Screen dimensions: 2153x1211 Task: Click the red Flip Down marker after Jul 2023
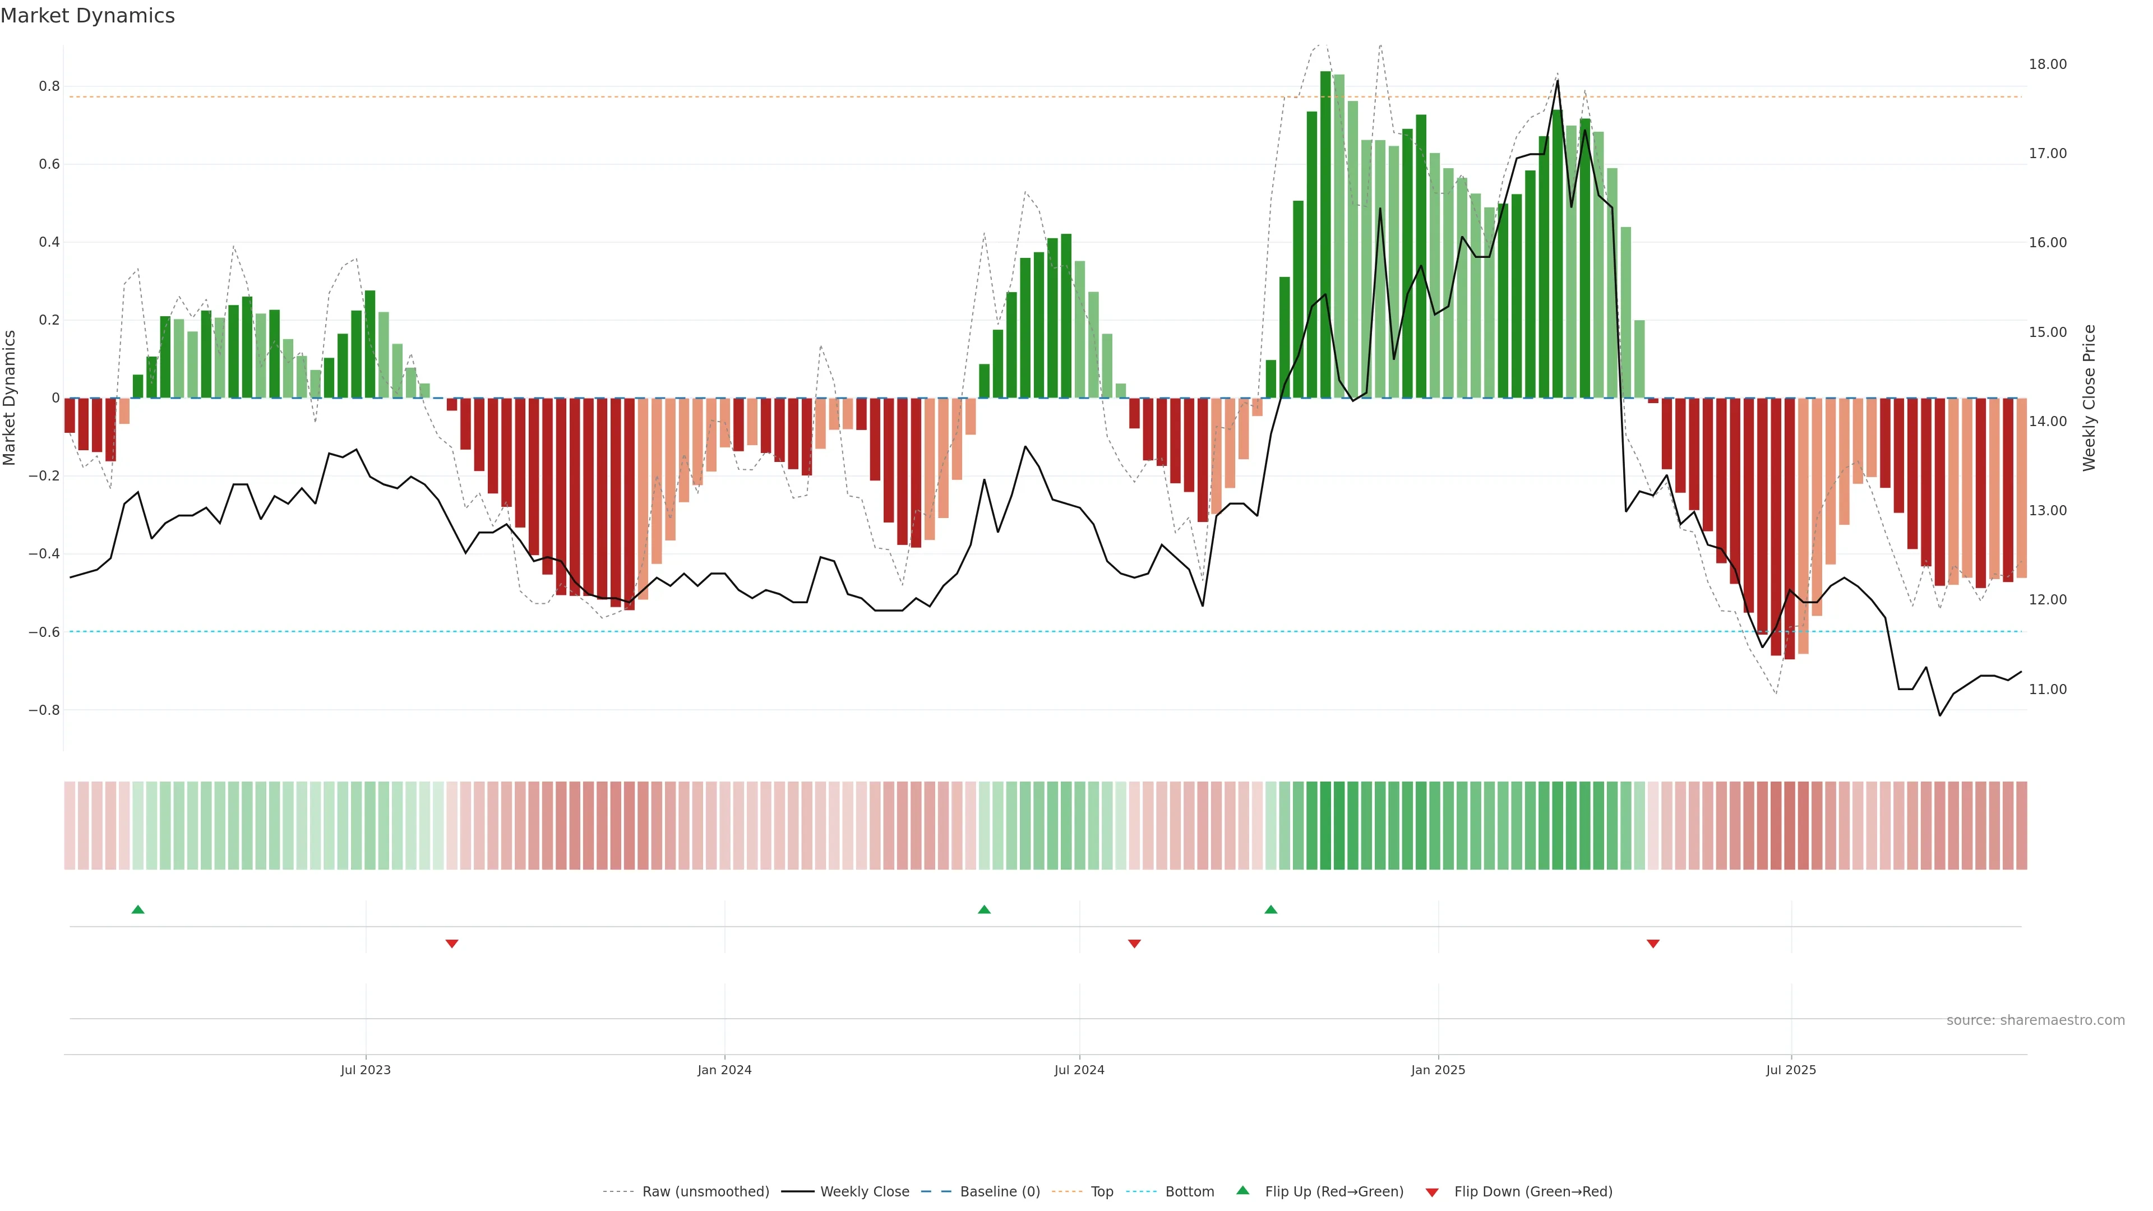[451, 944]
